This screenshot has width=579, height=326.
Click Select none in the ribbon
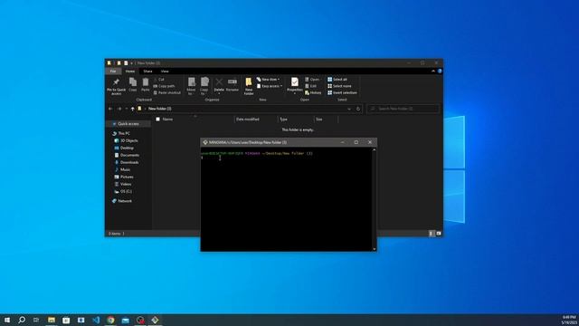[339, 86]
